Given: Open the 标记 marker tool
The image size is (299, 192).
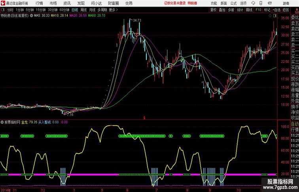Looking at the screenshot, I should click(x=267, y=9).
